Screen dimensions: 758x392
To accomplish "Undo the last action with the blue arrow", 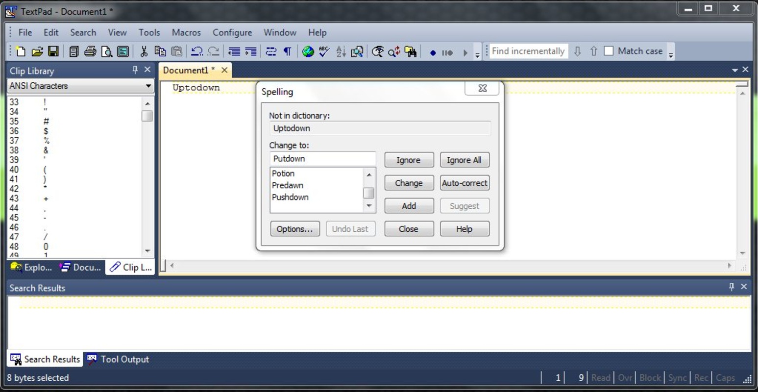I will 197,51.
